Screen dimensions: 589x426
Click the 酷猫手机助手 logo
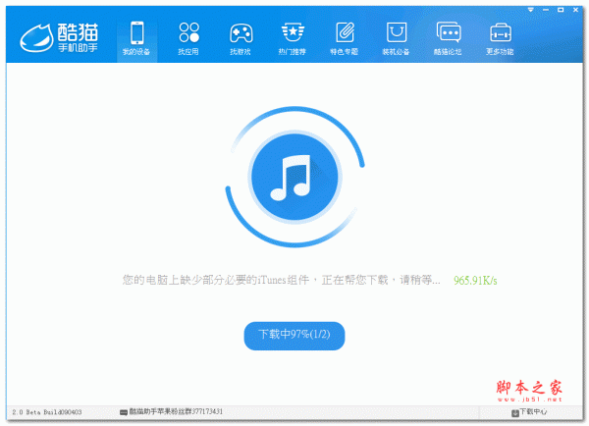tap(59, 37)
